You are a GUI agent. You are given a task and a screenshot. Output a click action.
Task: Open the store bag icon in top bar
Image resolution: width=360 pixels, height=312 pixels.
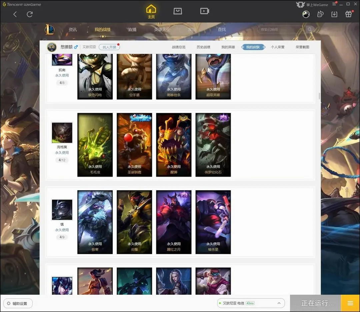click(178, 11)
